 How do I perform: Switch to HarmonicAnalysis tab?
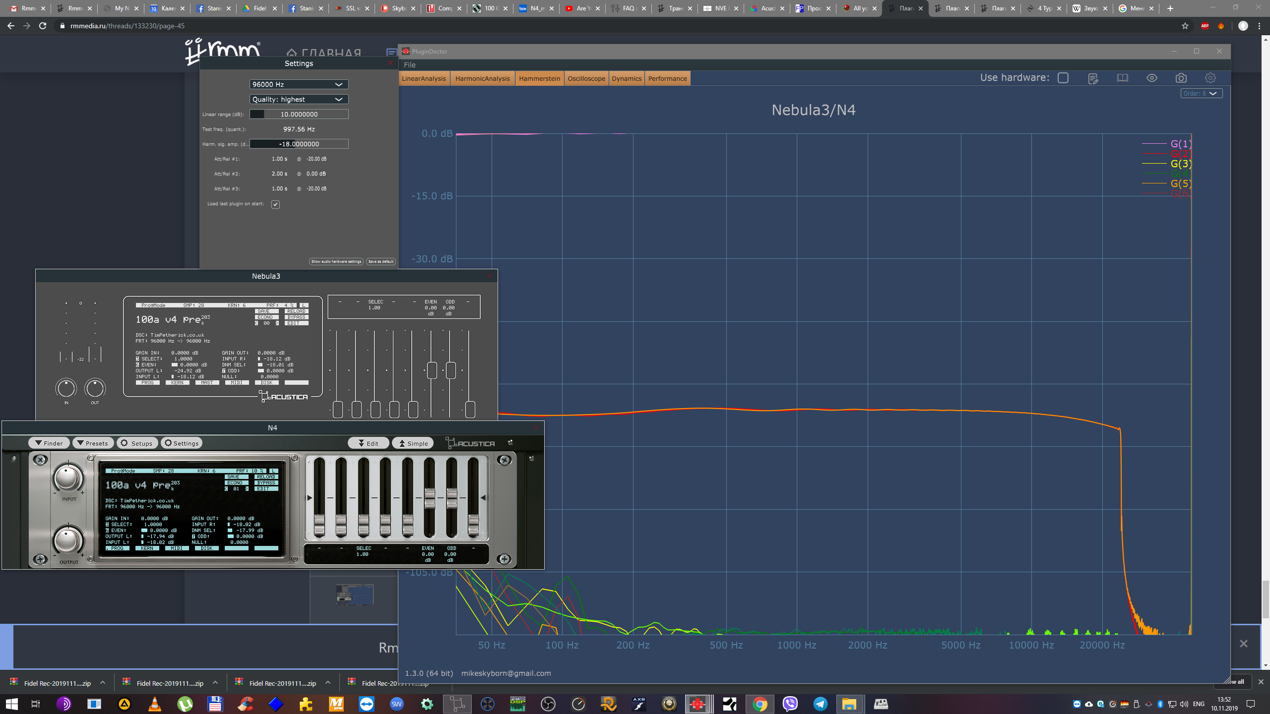482,78
